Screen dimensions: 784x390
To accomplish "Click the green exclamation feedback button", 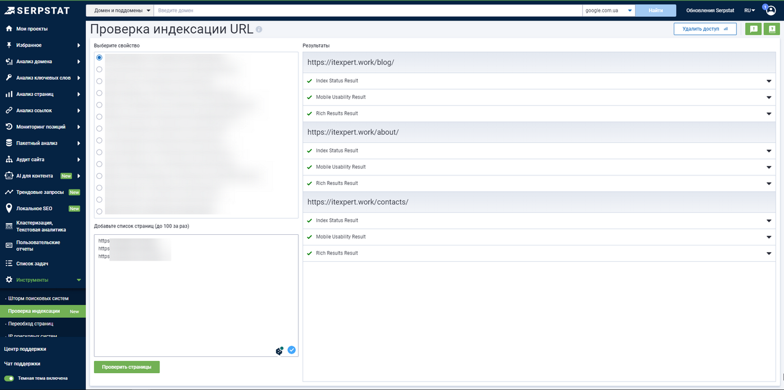I will pos(754,29).
